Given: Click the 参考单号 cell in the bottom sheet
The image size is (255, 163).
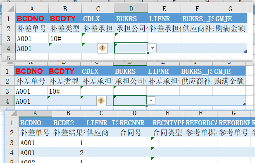Looking at the screenshot, I should coord(234,132).
